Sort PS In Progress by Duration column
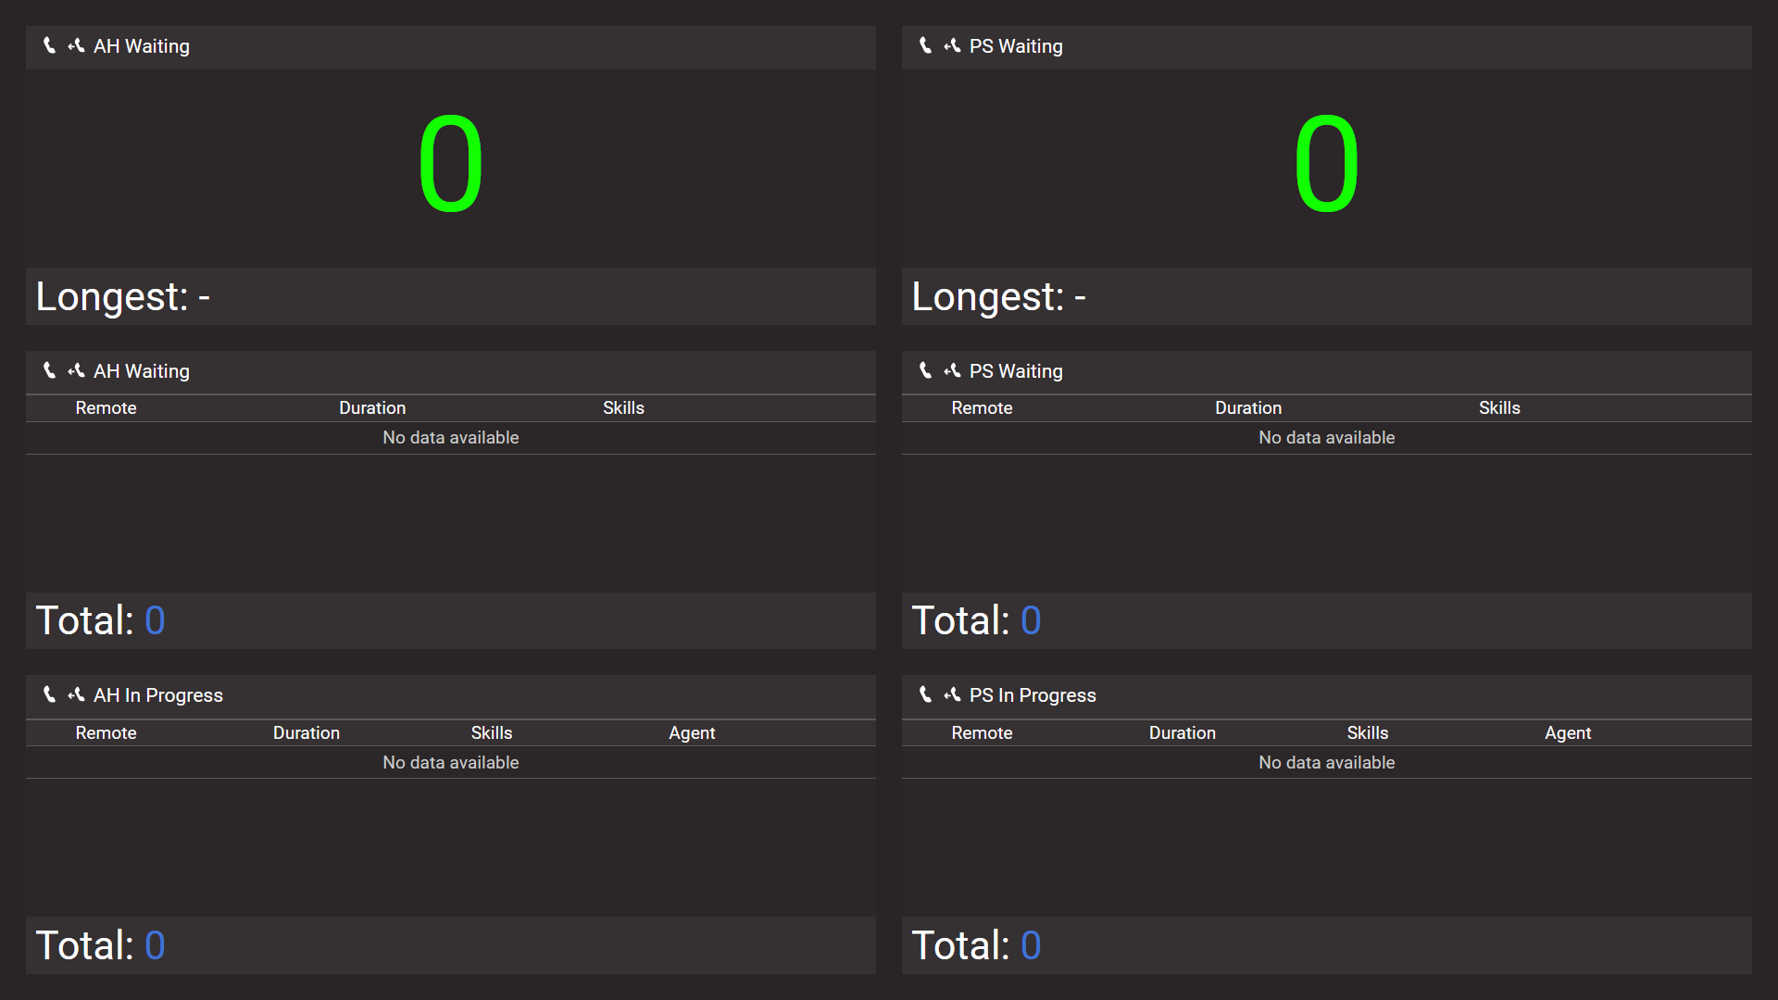The height and width of the screenshot is (1000, 1778). tap(1183, 733)
